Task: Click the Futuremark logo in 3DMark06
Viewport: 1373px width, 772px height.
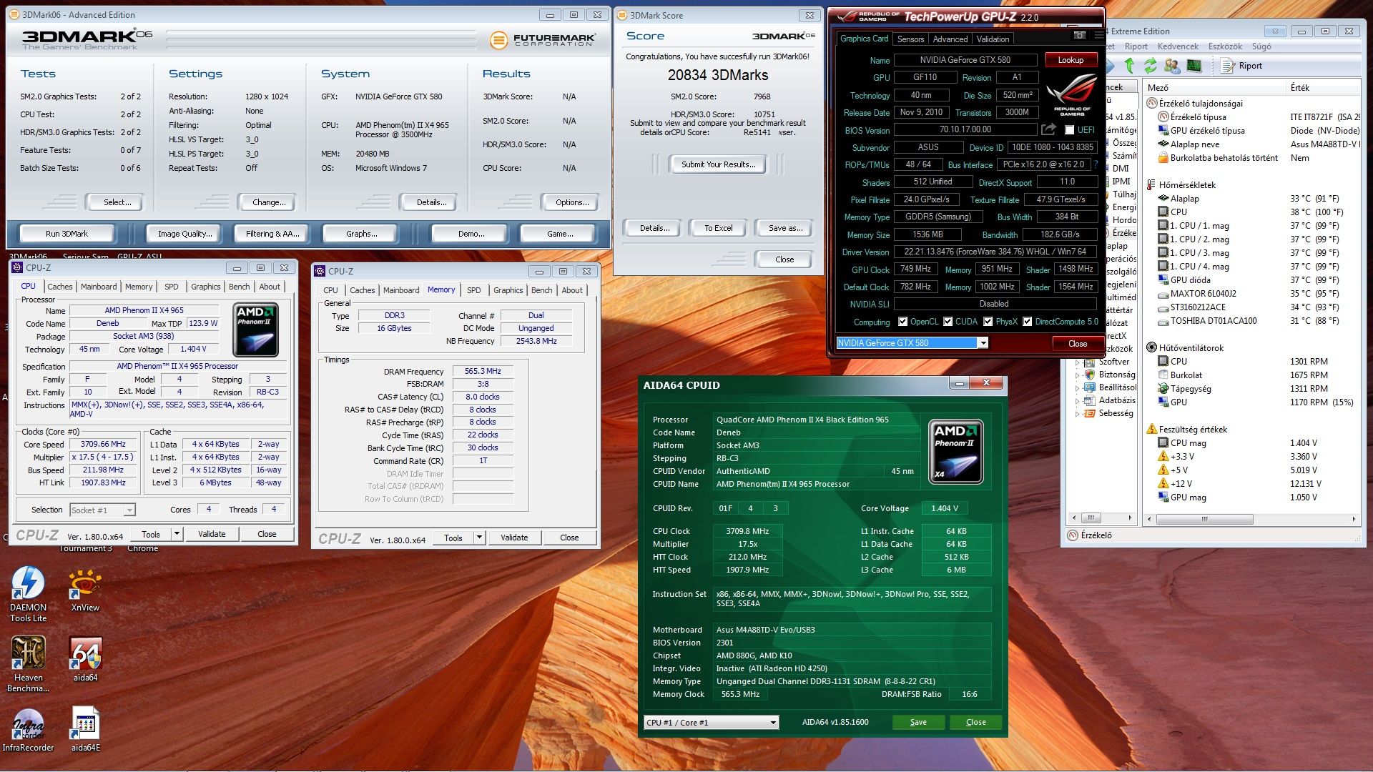Action: click(543, 40)
